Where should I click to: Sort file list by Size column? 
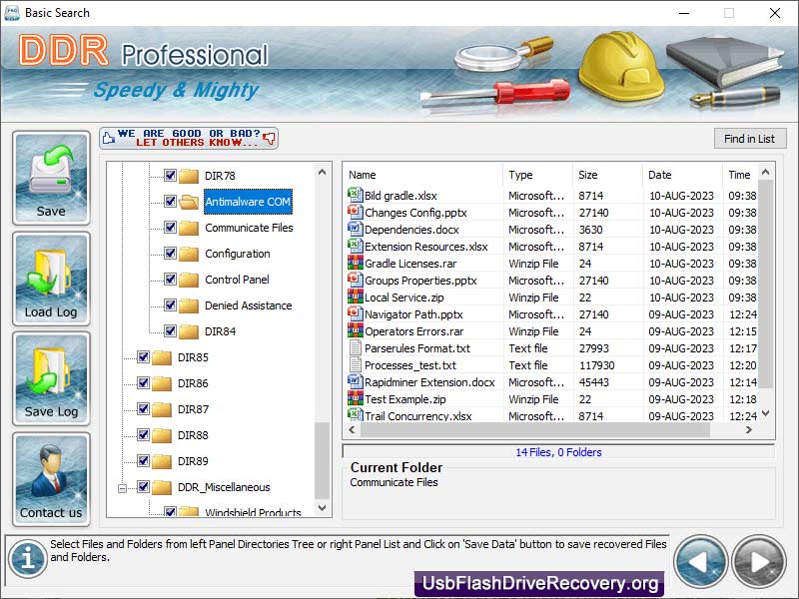coord(607,175)
